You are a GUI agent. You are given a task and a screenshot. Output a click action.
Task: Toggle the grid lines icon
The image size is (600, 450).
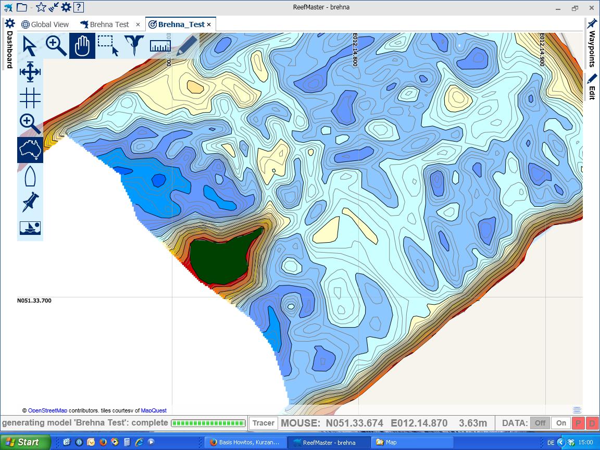[30, 97]
